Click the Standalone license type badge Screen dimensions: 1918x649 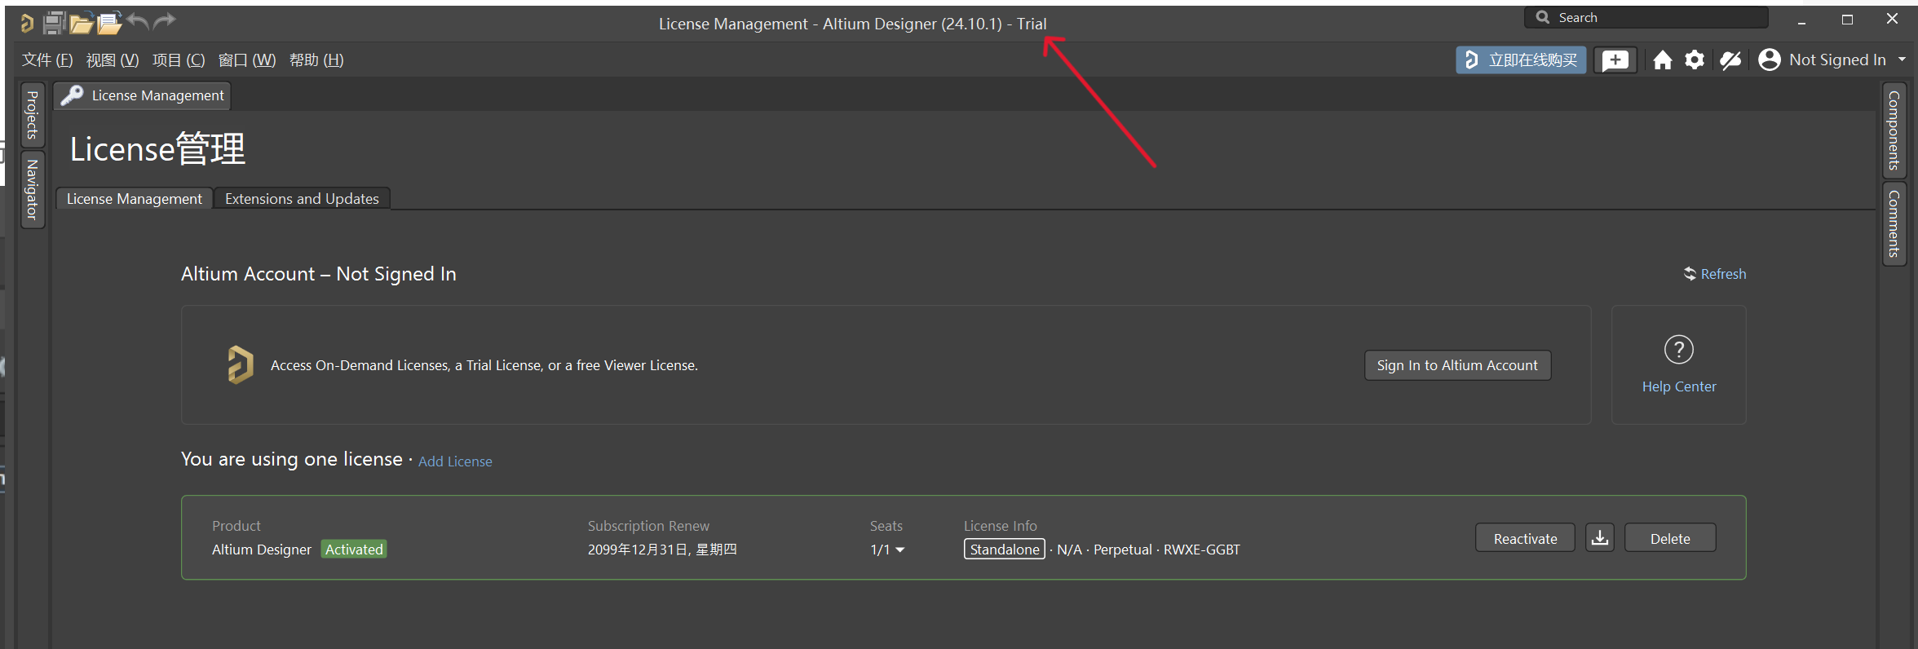coord(1005,550)
